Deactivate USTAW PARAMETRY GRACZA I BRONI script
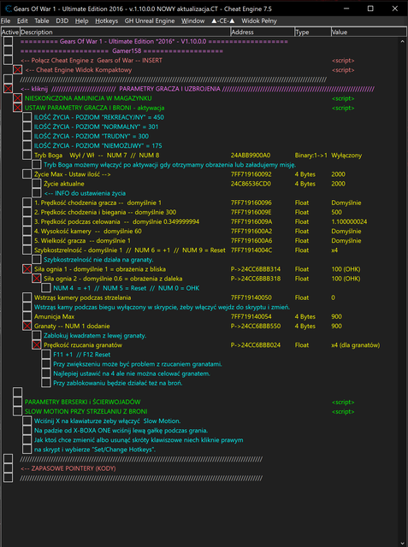Image resolution: width=408 pixels, height=547 pixels. pos(17,108)
